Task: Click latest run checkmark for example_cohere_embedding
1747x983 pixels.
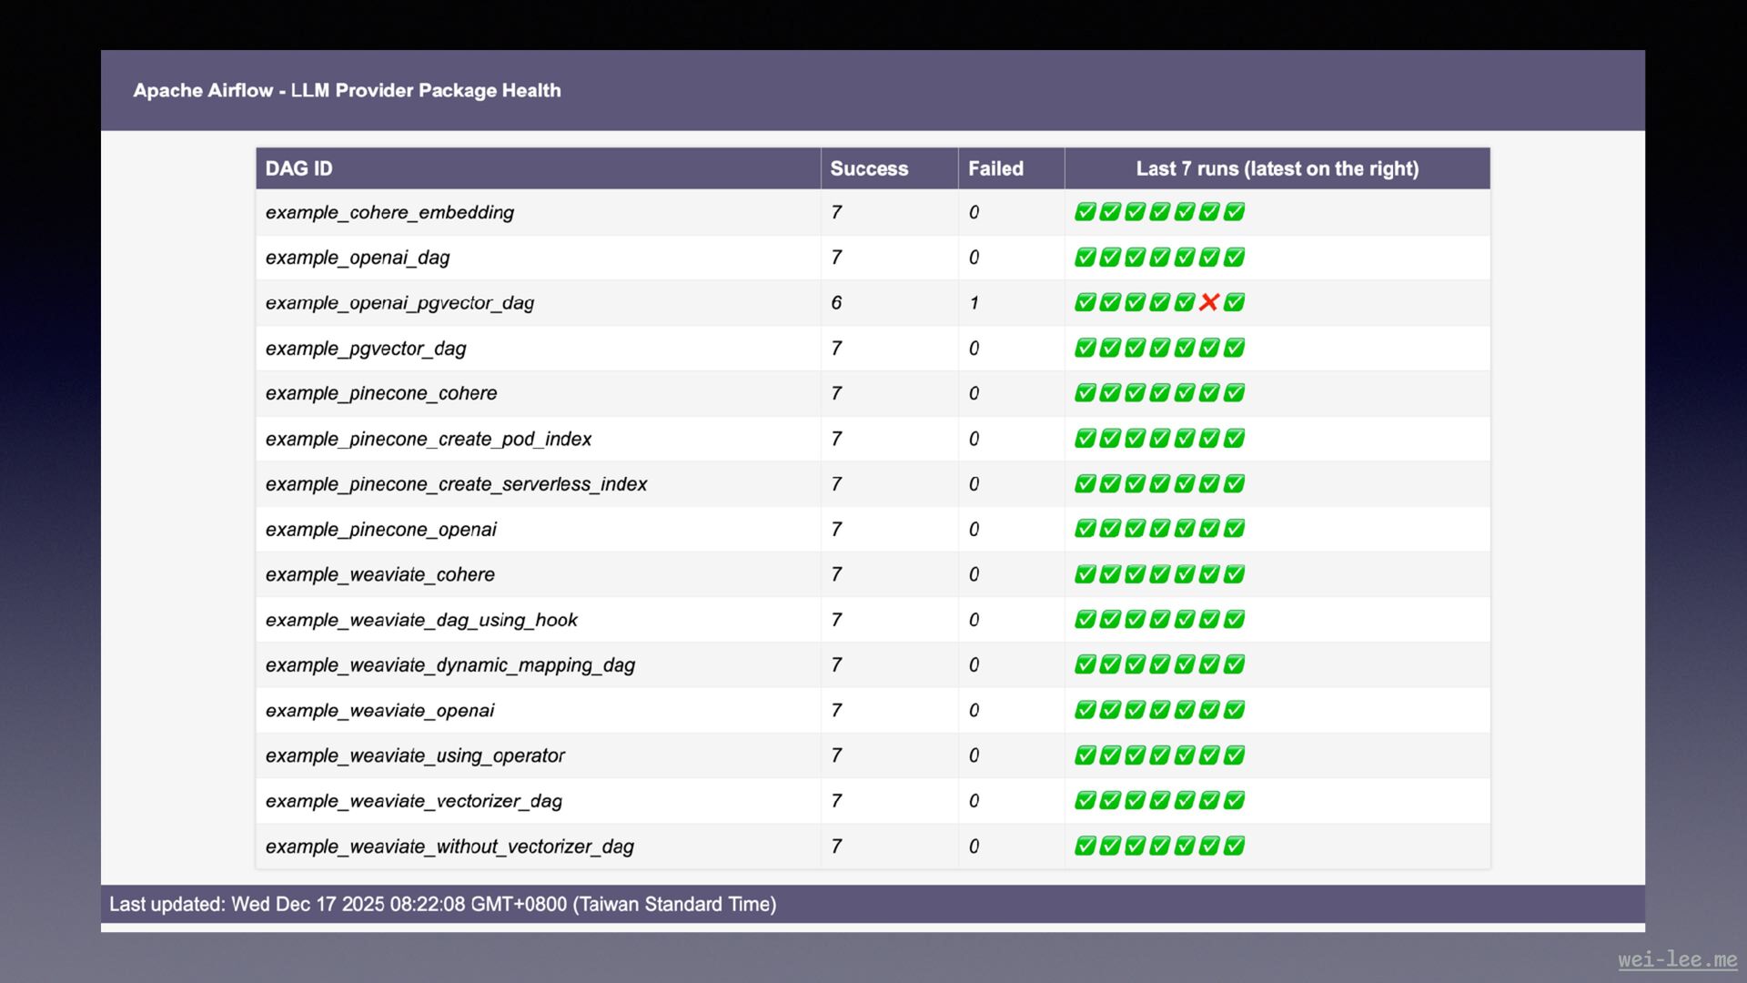Action: click(1234, 212)
